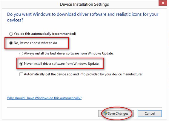Click the 'Always install the best driver software' label text
The image size is (169, 121).
(69, 53)
